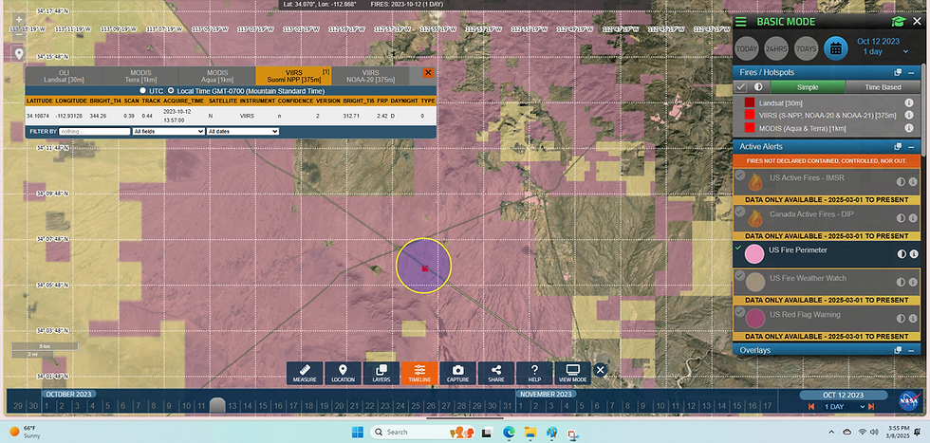Image resolution: width=930 pixels, height=443 pixels.
Task: Open the Help tool
Action: click(x=534, y=373)
